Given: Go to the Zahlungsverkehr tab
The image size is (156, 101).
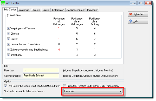Looking at the screenshot, I should [x=75, y=10].
